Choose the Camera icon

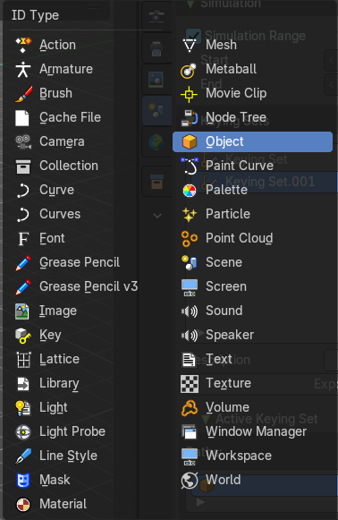click(23, 141)
